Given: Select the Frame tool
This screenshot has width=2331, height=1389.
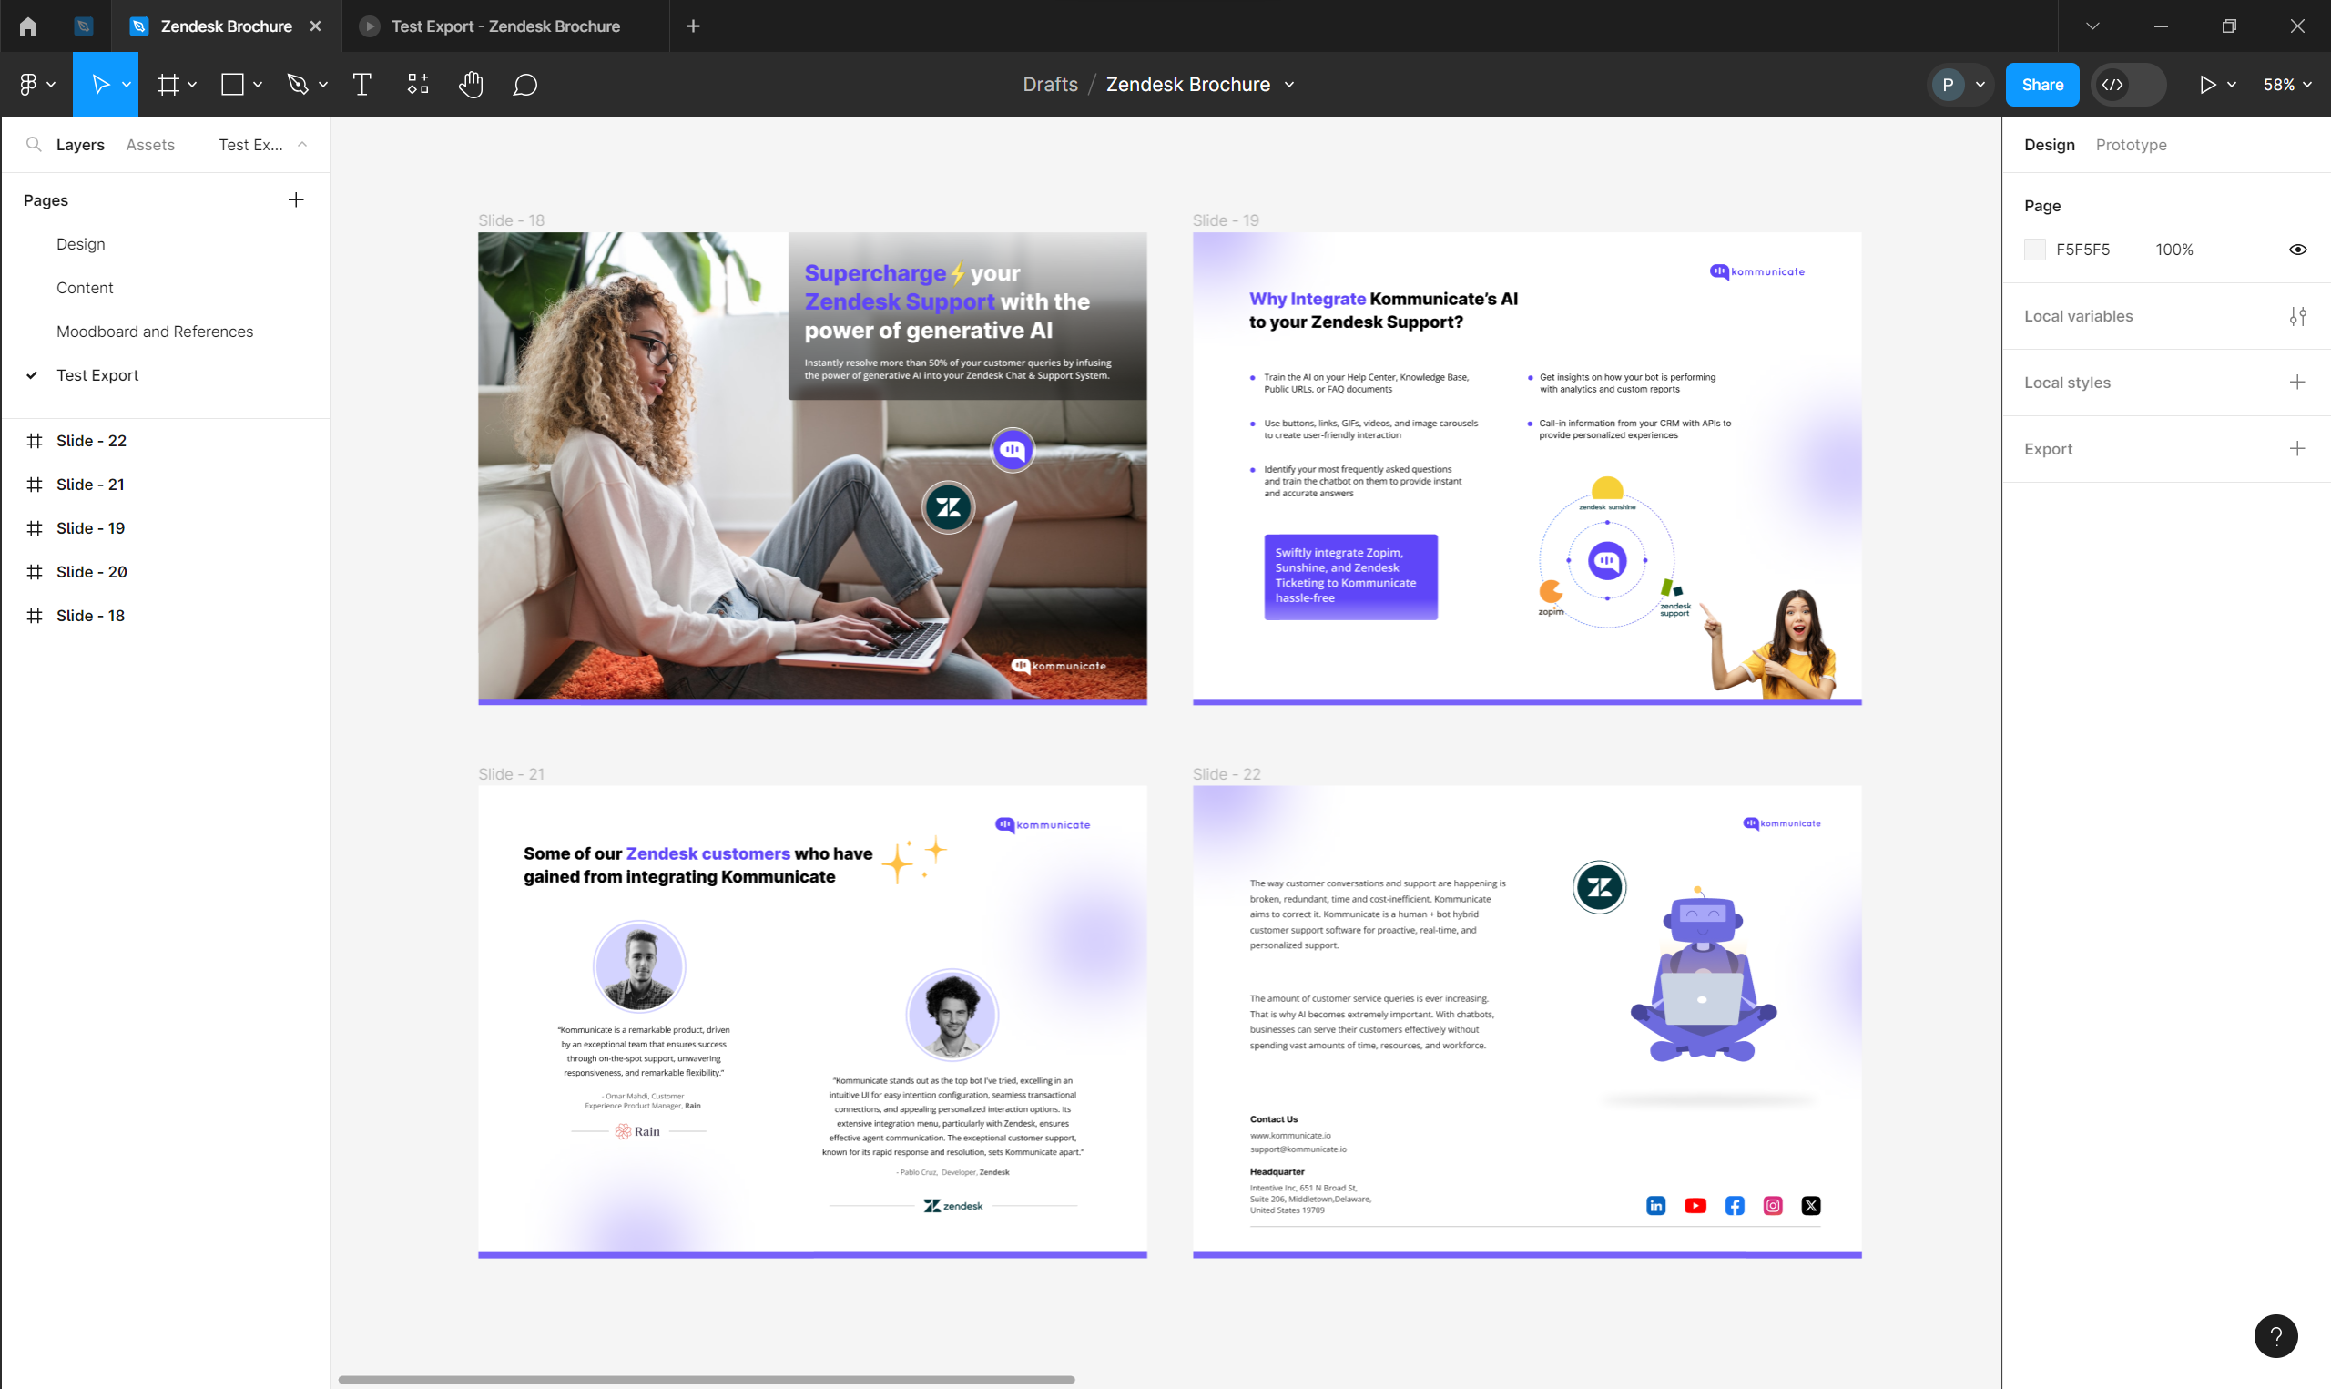Looking at the screenshot, I should 168,84.
